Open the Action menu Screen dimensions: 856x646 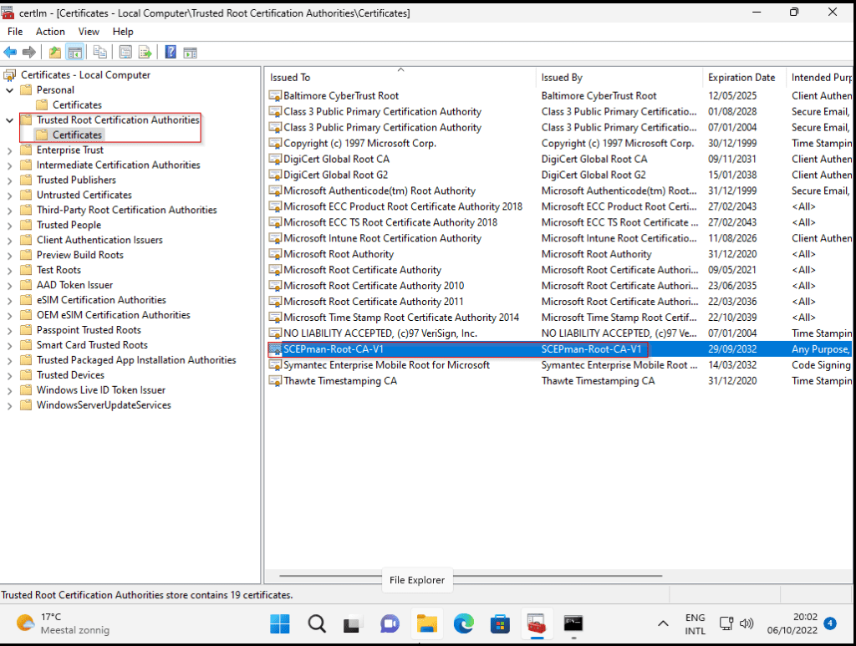(50, 32)
